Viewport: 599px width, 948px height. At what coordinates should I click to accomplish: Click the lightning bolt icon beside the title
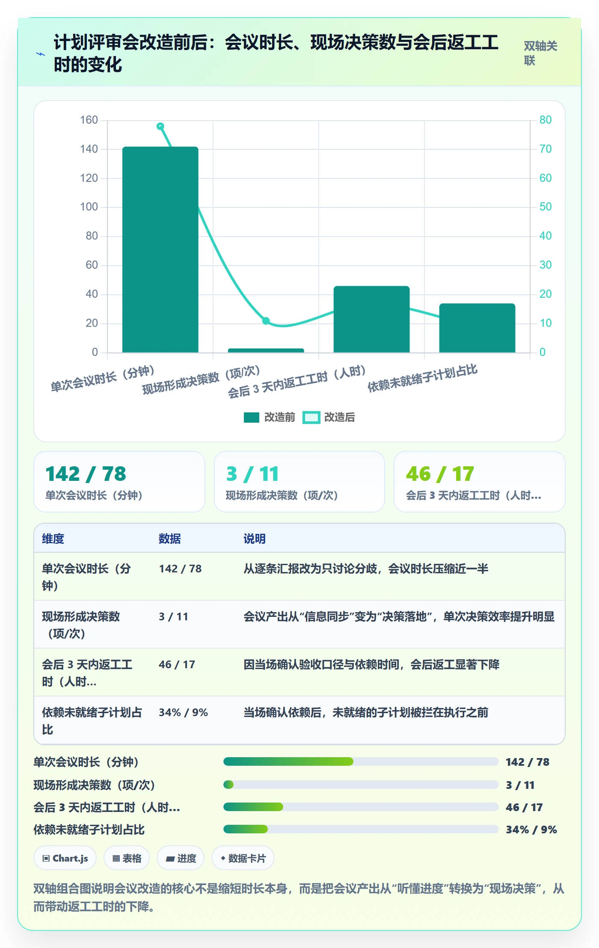click(41, 54)
